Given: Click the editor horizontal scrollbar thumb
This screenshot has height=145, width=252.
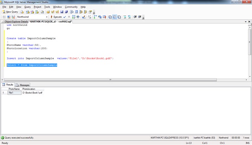Looking at the screenshot, I should pos(110,80).
